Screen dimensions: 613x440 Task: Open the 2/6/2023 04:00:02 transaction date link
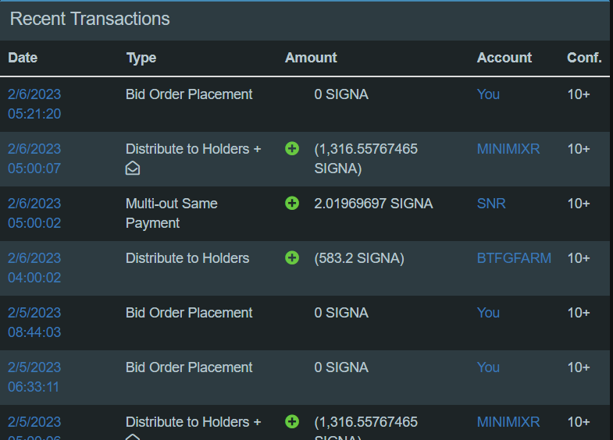[34, 268]
